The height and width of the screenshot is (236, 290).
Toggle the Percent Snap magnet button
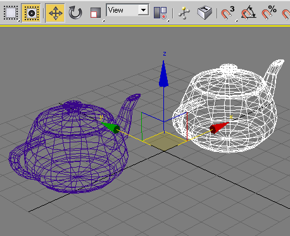[269, 13]
